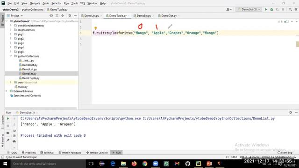Viewport: 299px width, 168px height.
Task: Open Task View from taskbar
Action: click(91, 164)
